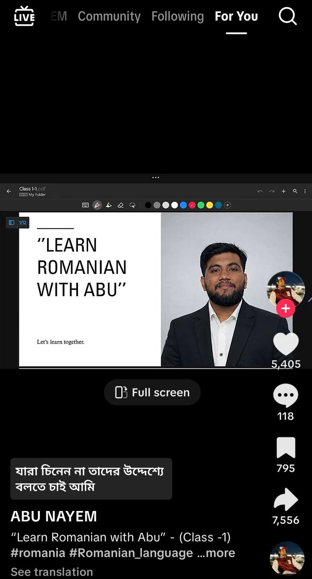The width and height of the screenshot is (312, 579).
Task: Click the redo arrow in PDF viewer
Action: point(272,191)
